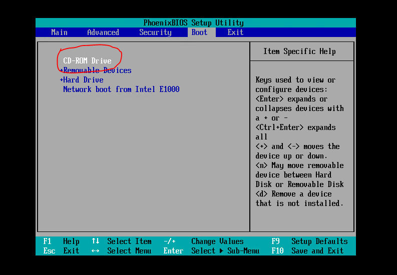Click F1 Help in footer
Image resolution: width=397 pixels, height=275 pixels.
[61, 241]
